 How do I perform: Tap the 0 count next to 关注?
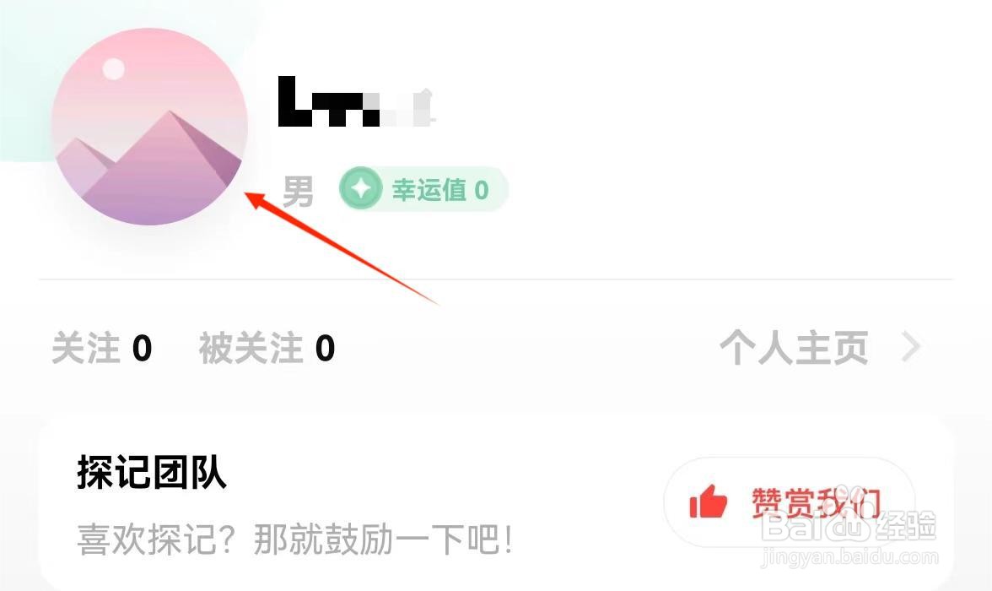click(143, 349)
